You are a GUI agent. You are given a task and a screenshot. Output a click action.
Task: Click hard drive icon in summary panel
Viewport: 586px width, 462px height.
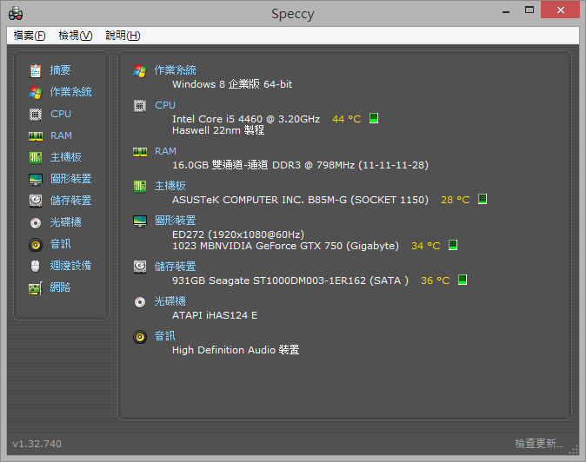click(x=140, y=267)
